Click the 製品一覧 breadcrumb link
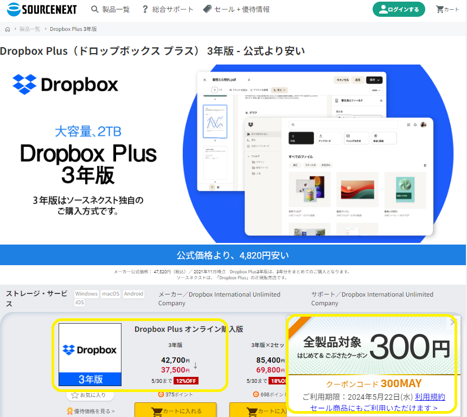The height and width of the screenshot is (417, 467). coord(30,29)
